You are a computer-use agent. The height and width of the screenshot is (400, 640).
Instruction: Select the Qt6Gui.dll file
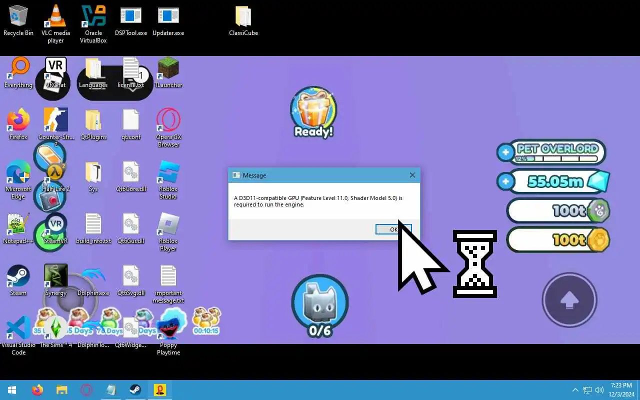(130, 229)
